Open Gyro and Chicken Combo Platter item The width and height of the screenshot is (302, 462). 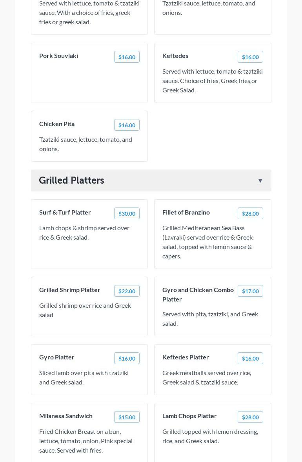pyautogui.click(x=198, y=294)
